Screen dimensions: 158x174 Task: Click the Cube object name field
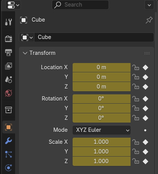tap(94, 38)
